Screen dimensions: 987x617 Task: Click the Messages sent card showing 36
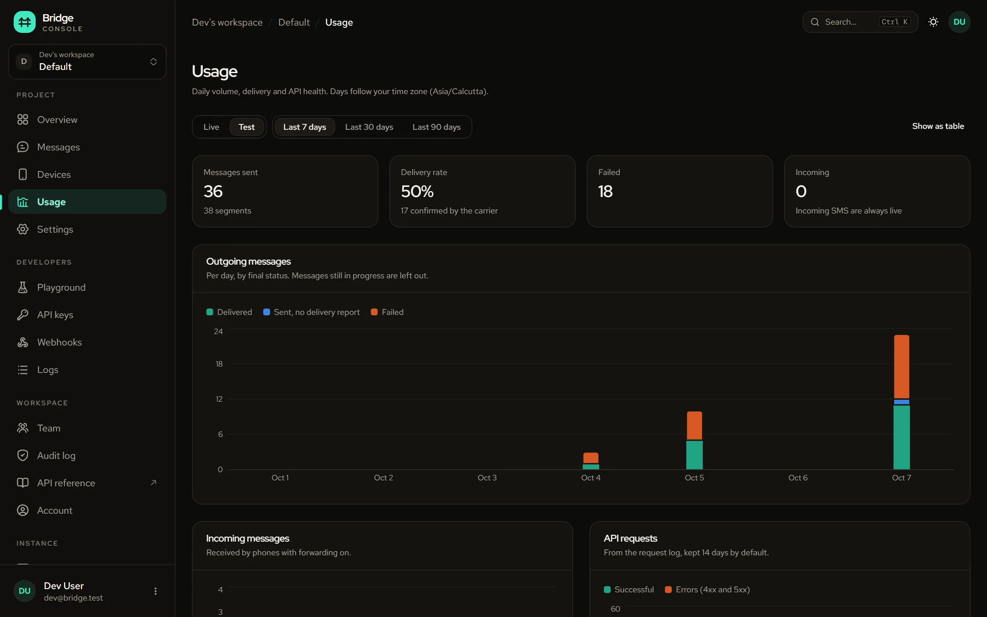(285, 191)
